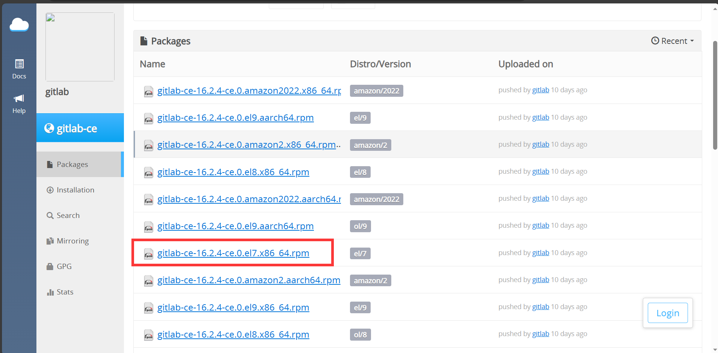This screenshot has width=718, height=353.
Task: Click the gitlab user avatar image
Action: click(80, 47)
